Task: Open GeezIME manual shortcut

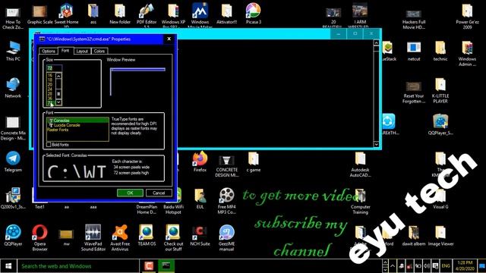Action: point(226,237)
